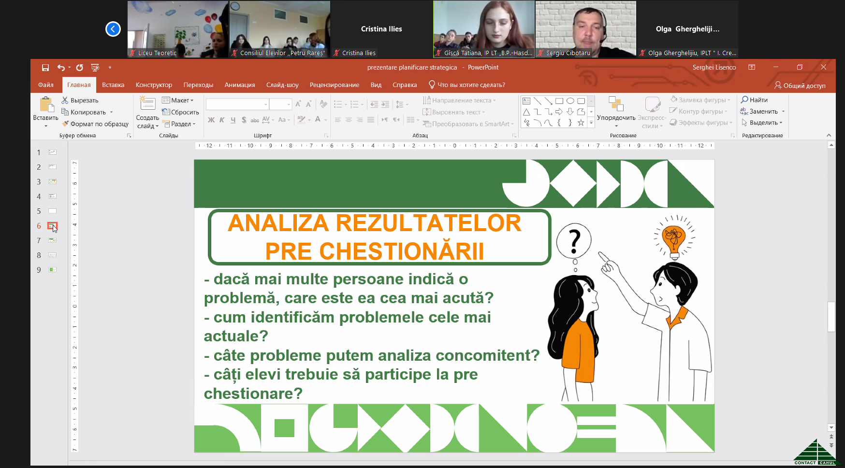The height and width of the screenshot is (468, 845).
Task: Choose the oval shape from the shapes gallery
Action: (x=570, y=101)
